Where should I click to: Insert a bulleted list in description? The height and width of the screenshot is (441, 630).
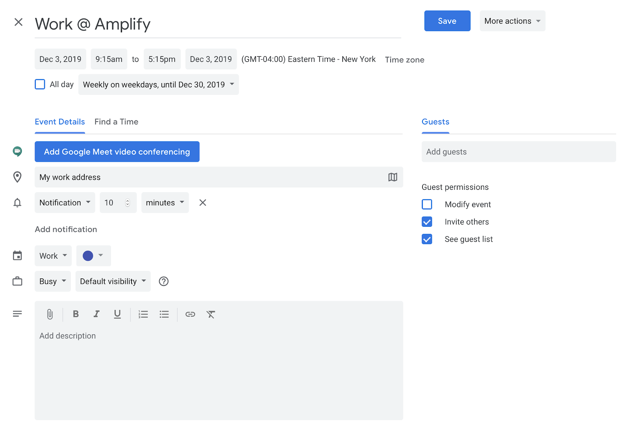pos(164,314)
